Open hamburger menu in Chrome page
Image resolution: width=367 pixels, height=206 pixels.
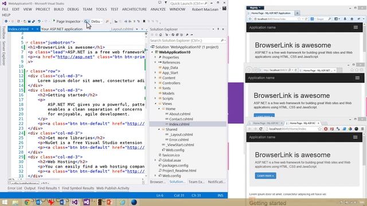click(356, 137)
